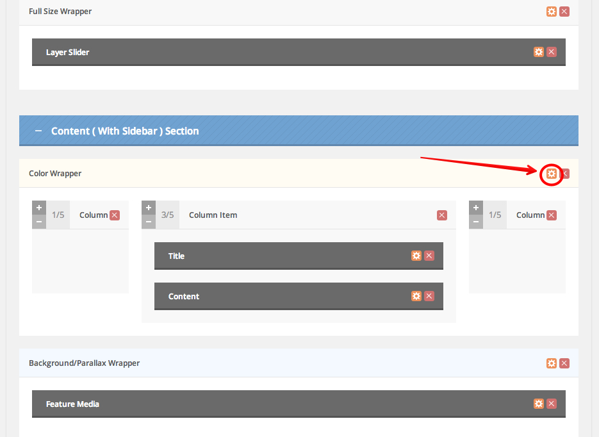Open Background/Parallax Wrapper settings
Viewport: 599px width, 437px height.
point(551,363)
